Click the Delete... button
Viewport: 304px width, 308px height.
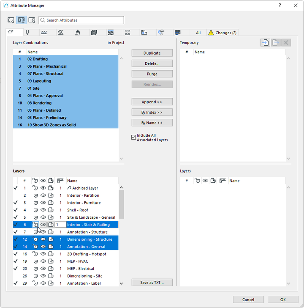click(x=152, y=63)
